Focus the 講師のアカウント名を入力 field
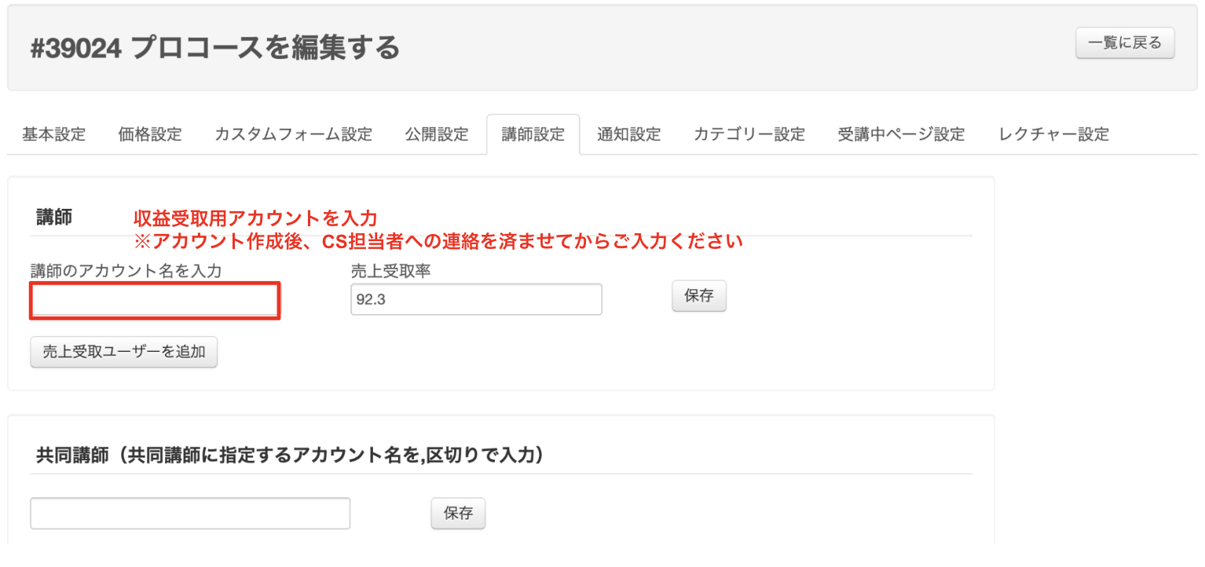This screenshot has width=1205, height=567. pyautogui.click(x=155, y=302)
